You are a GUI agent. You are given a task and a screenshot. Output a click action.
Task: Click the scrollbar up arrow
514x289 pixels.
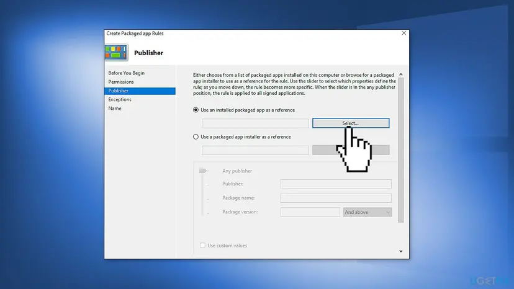tap(400, 74)
